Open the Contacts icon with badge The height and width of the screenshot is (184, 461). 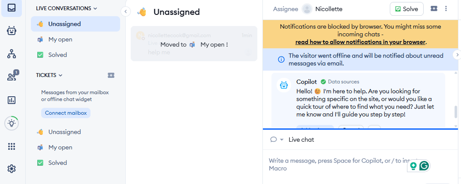click(x=12, y=77)
